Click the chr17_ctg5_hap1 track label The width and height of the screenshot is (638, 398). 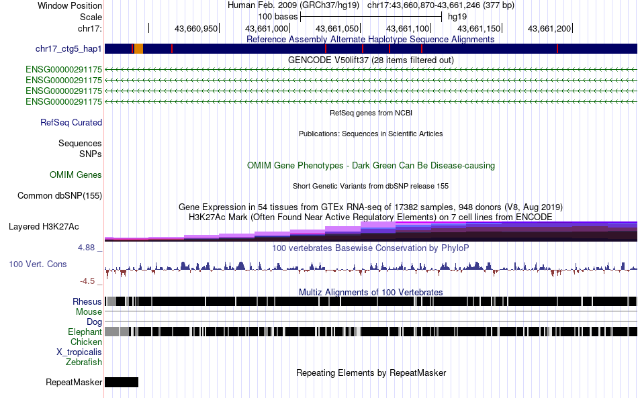click(69, 49)
